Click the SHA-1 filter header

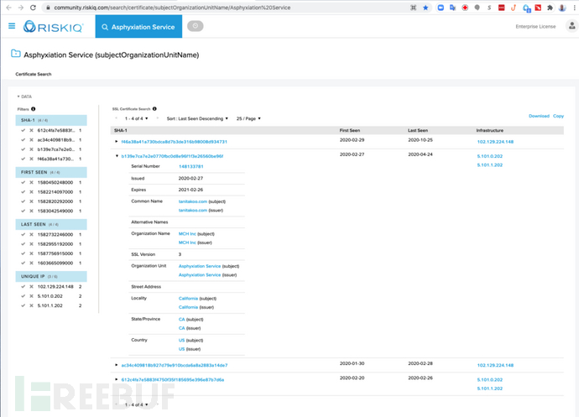click(x=51, y=121)
